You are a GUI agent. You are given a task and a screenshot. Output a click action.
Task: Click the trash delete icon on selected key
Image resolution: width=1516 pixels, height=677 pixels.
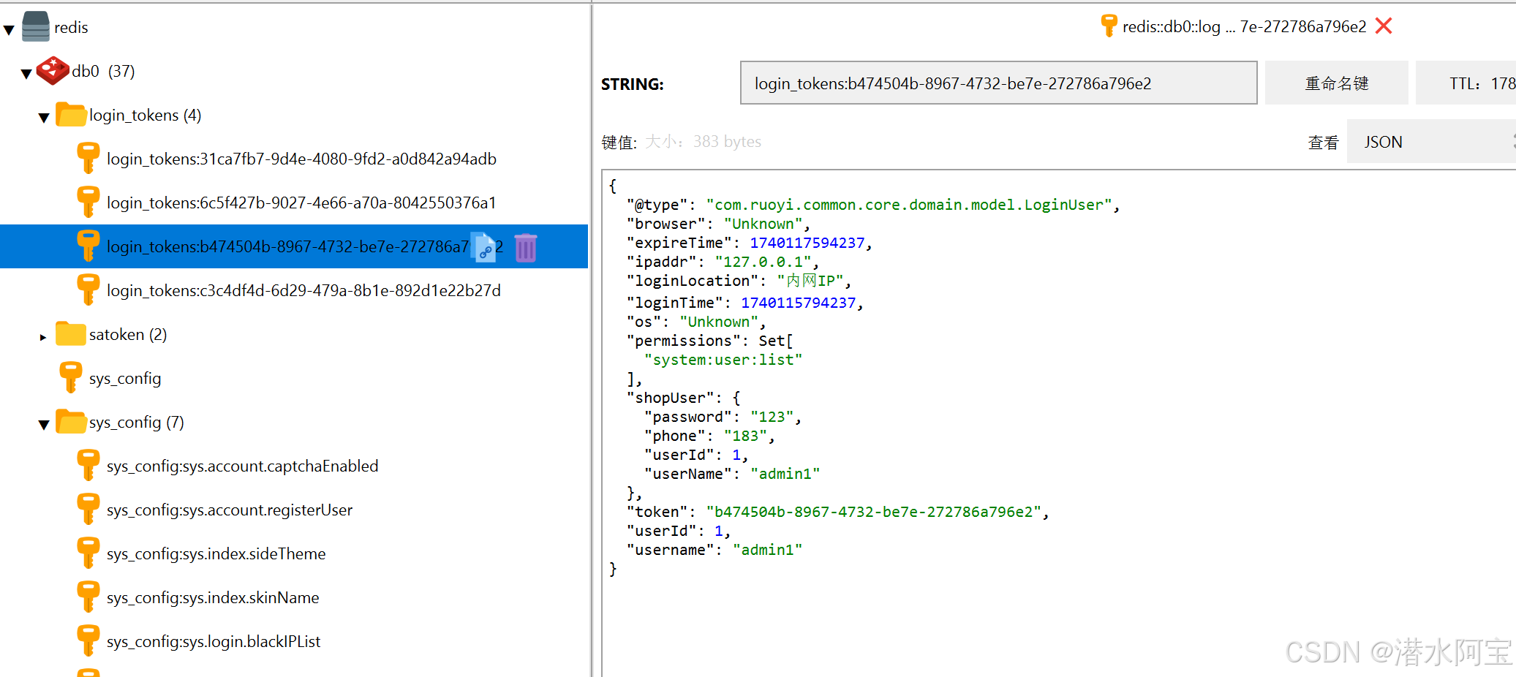[526, 247]
